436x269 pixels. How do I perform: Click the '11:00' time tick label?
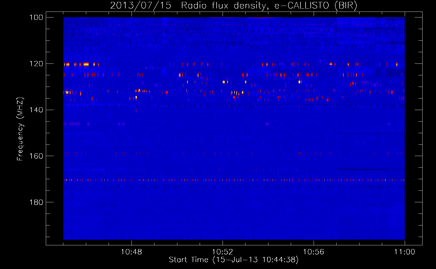coord(404,252)
